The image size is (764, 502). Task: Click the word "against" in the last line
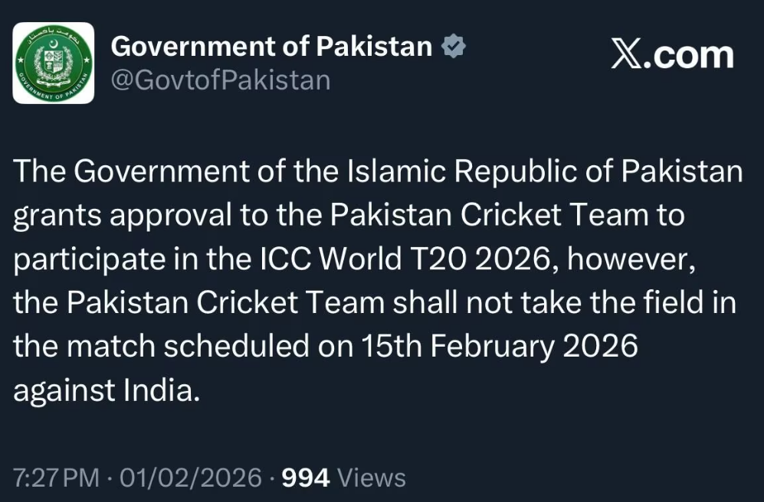click(x=65, y=390)
